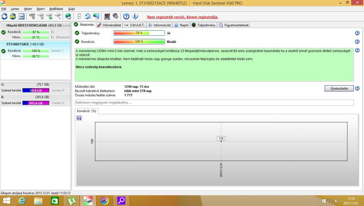Click the refresh disk information icon
The image size is (364, 206).
click(4, 16)
